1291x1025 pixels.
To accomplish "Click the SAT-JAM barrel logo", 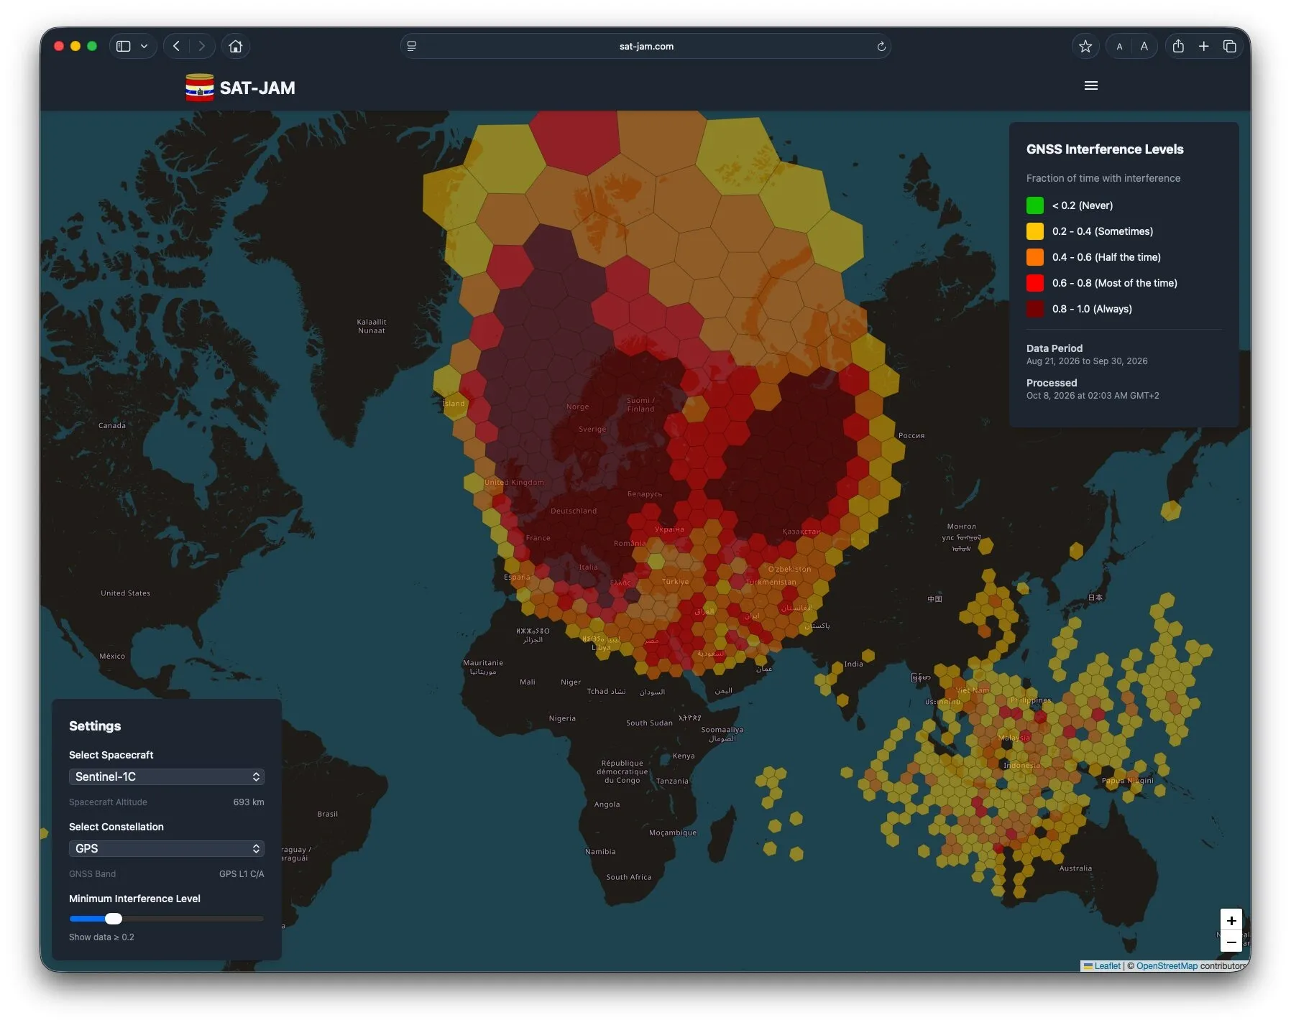I will point(199,88).
